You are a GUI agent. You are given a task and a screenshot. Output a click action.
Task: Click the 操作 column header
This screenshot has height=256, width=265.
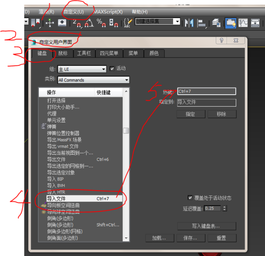click(66, 92)
